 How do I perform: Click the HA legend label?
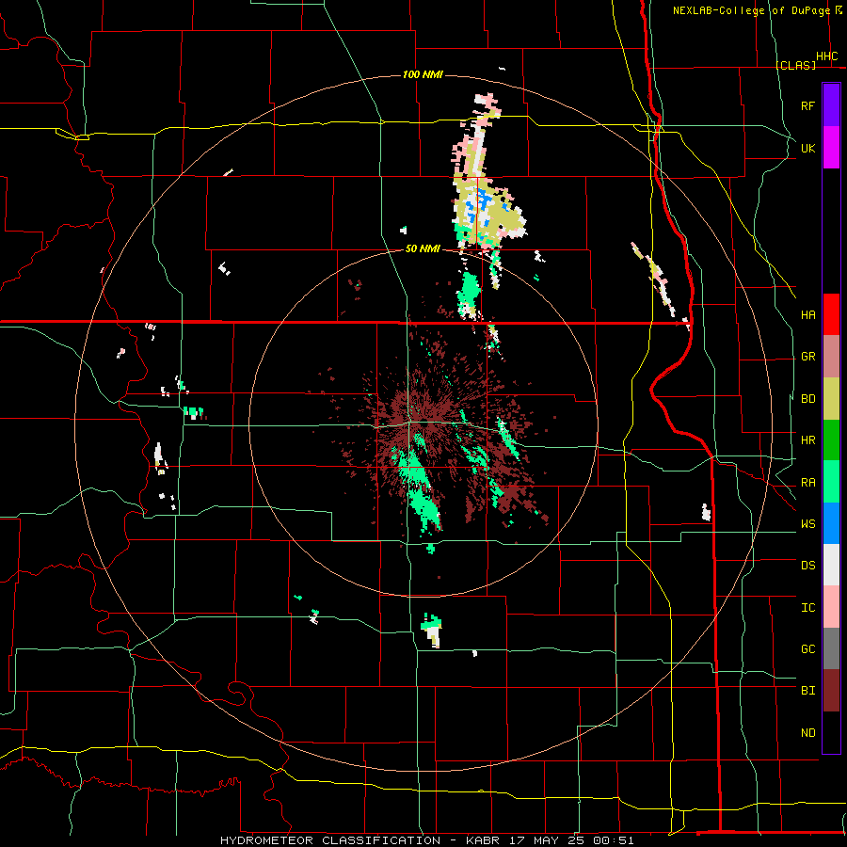(x=807, y=315)
